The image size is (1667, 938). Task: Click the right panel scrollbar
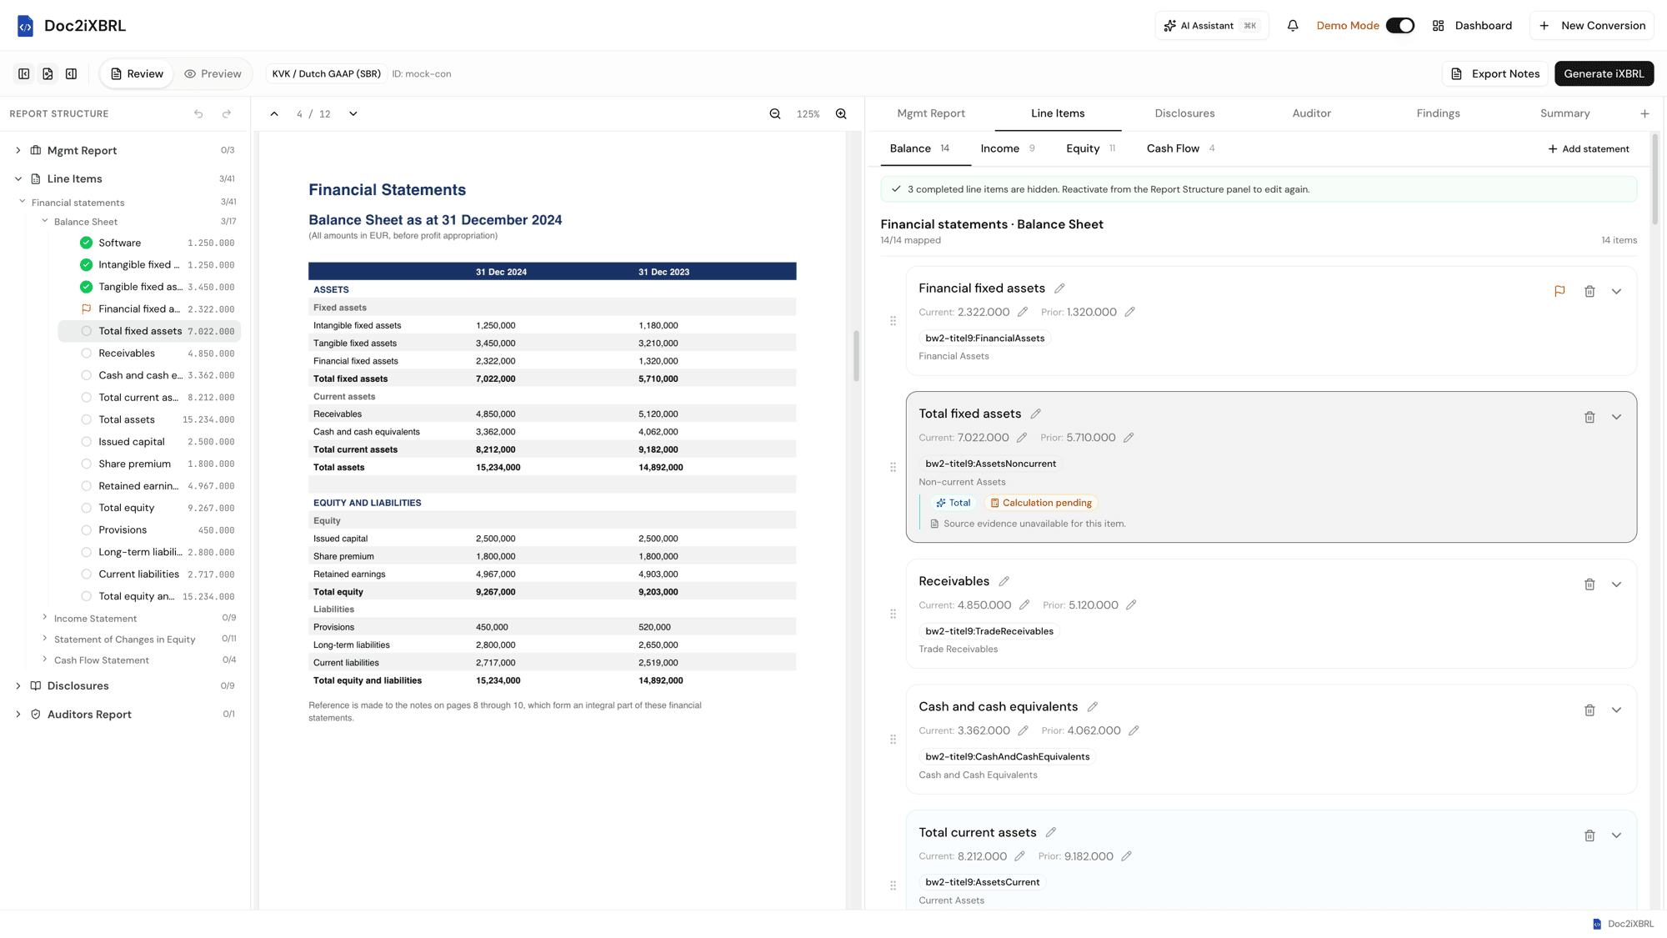tap(1654, 179)
